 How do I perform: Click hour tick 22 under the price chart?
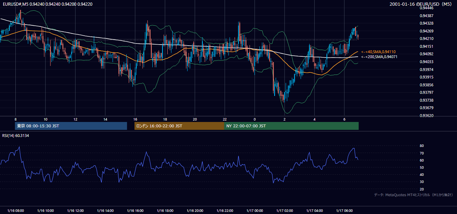(x=225, y=119)
